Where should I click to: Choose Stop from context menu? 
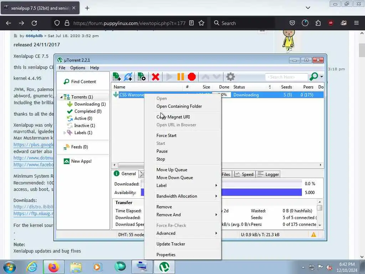[182, 159]
